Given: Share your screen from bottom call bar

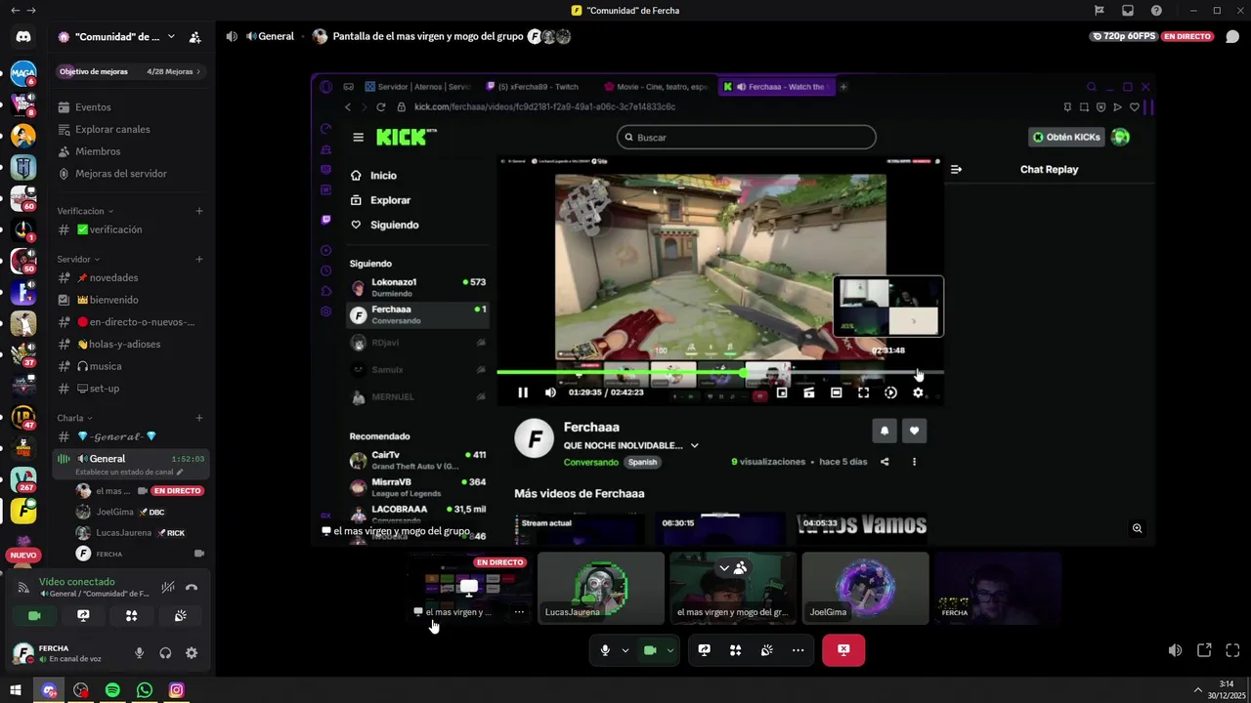Looking at the screenshot, I should 705,650.
